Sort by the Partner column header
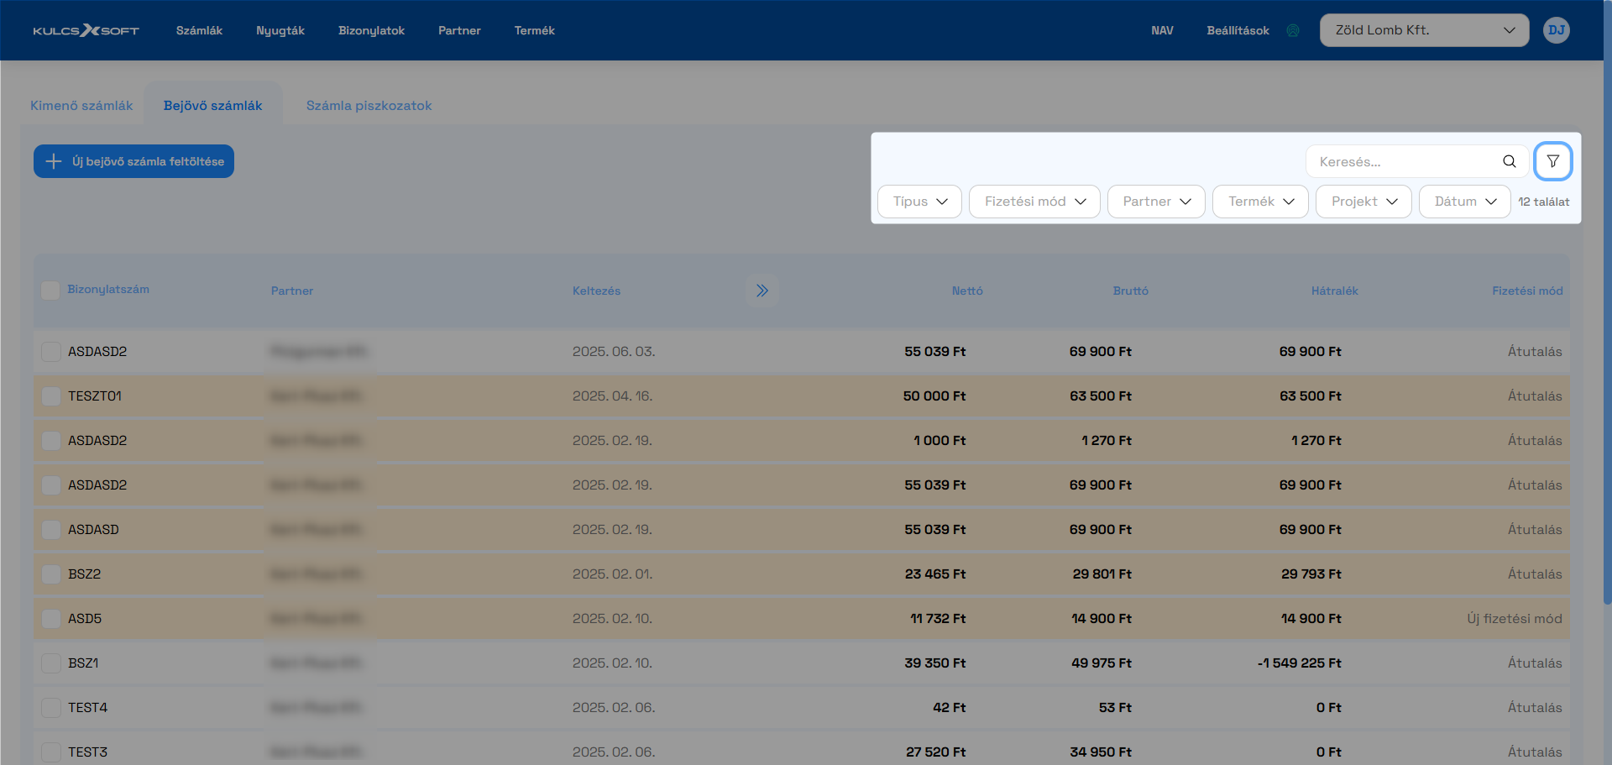Viewport: 1612px width, 765px height. [x=292, y=291]
